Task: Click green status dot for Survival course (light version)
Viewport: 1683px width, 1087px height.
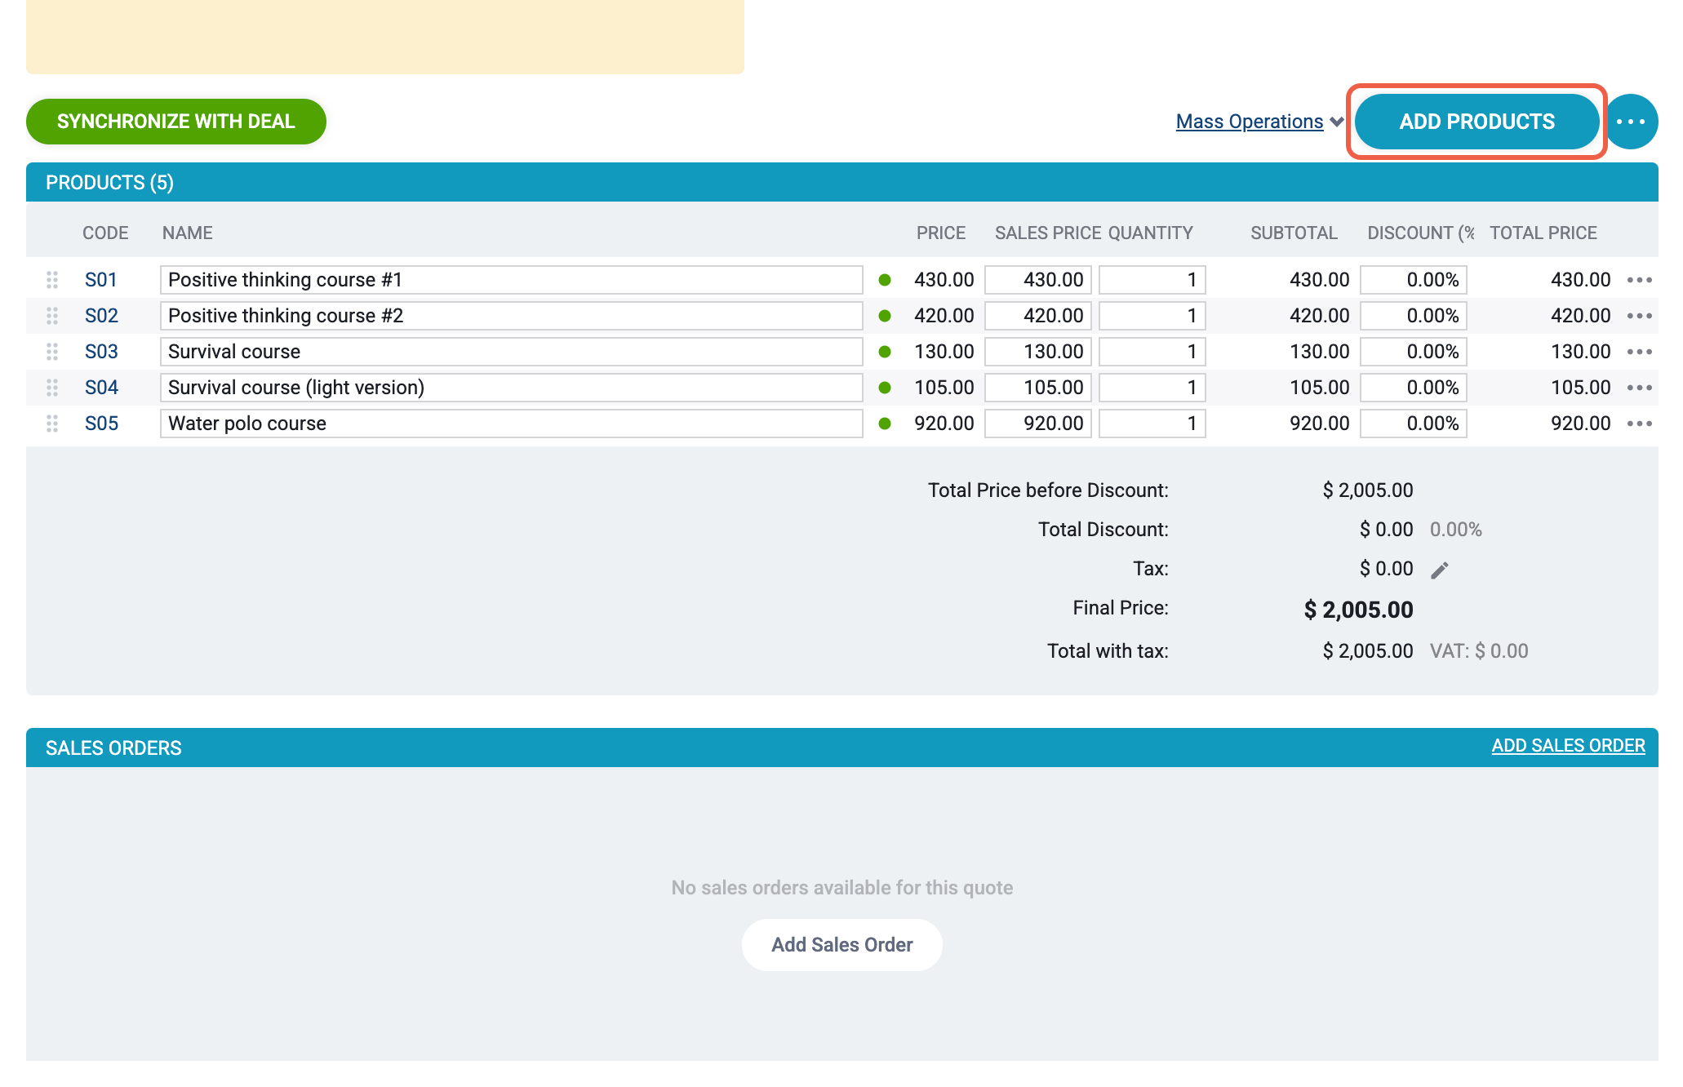Action: tap(885, 388)
